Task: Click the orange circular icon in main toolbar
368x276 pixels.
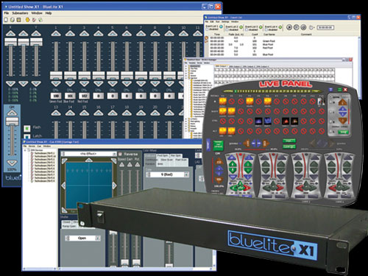Action: (x=27, y=20)
